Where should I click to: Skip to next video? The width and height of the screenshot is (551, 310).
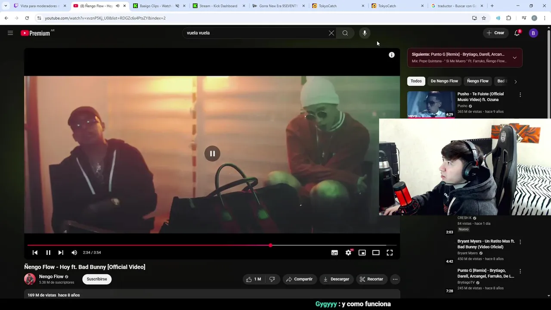point(61,253)
